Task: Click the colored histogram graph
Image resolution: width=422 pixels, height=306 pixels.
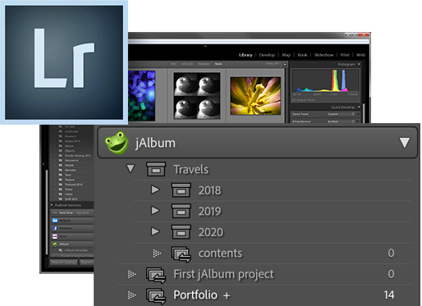Action: tap(325, 81)
